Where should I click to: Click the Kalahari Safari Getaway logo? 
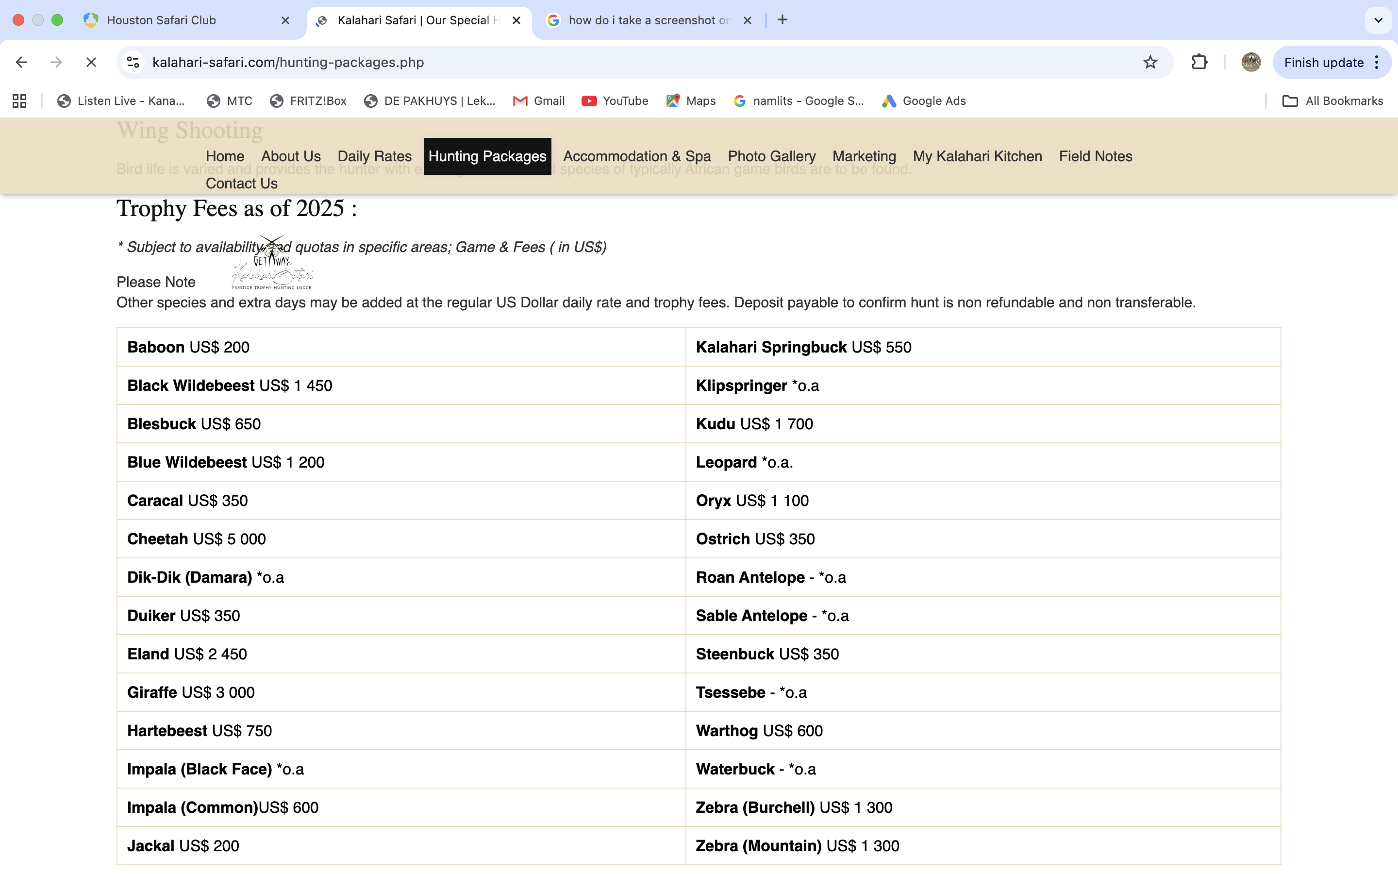272,263
